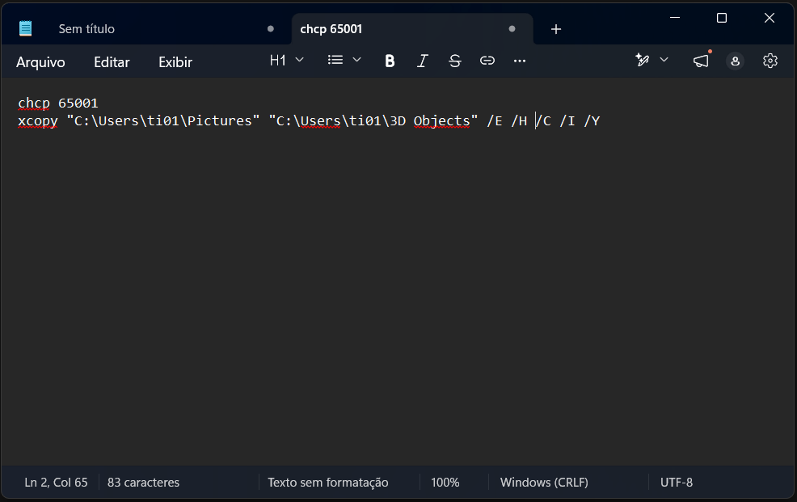This screenshot has width=797, height=502.
Task: Apply the H1 heading style
Action: [x=278, y=61]
